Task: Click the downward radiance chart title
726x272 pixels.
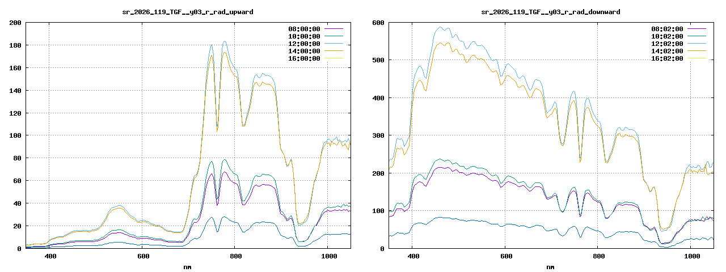Action: coord(550,12)
